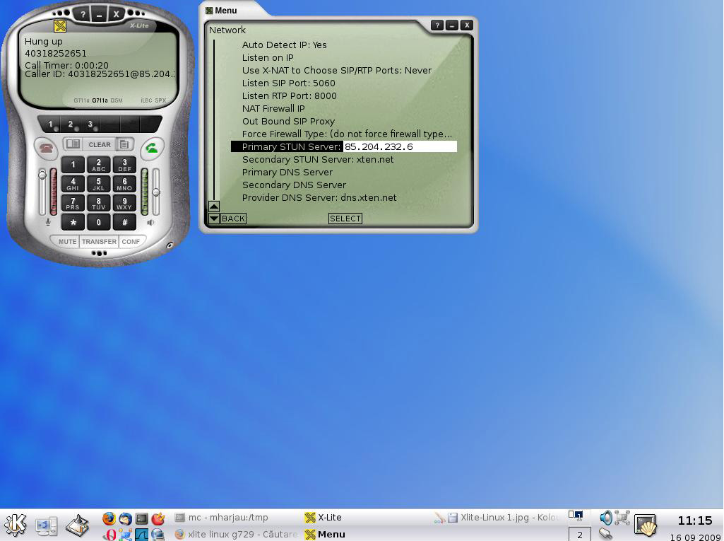The height and width of the screenshot is (541, 724).
Task: Click the CLEAR button on the phone
Action: [100, 145]
